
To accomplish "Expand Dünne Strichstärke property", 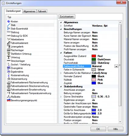I will (x=61, y=97).
